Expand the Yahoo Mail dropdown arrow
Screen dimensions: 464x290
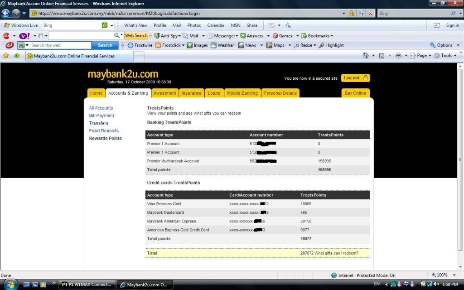[x=203, y=36]
